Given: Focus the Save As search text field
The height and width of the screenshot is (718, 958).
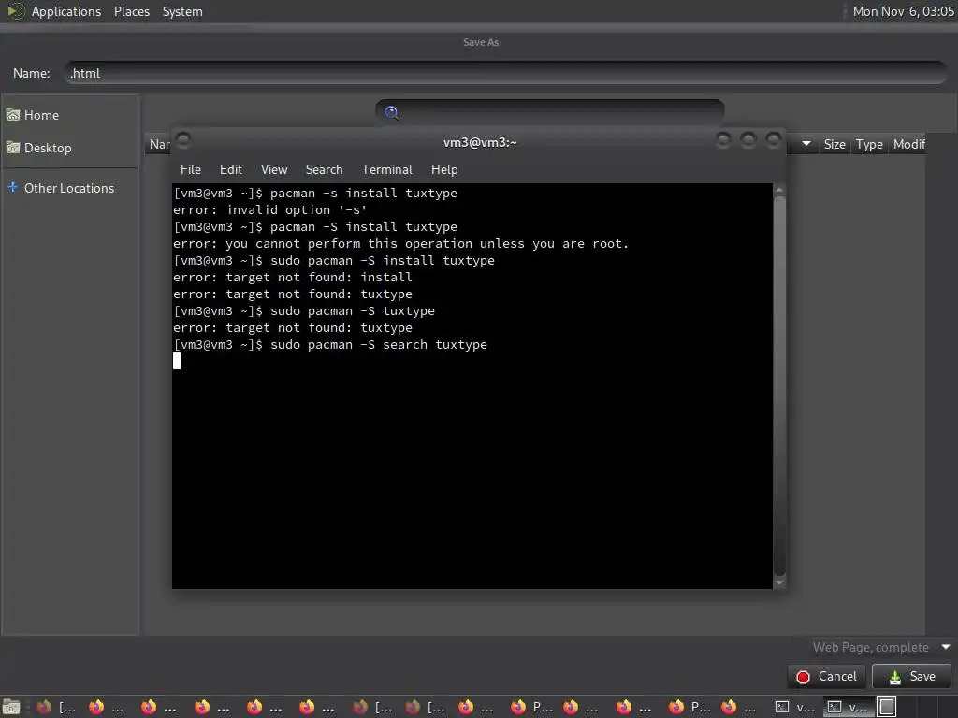Looking at the screenshot, I should click(550, 112).
